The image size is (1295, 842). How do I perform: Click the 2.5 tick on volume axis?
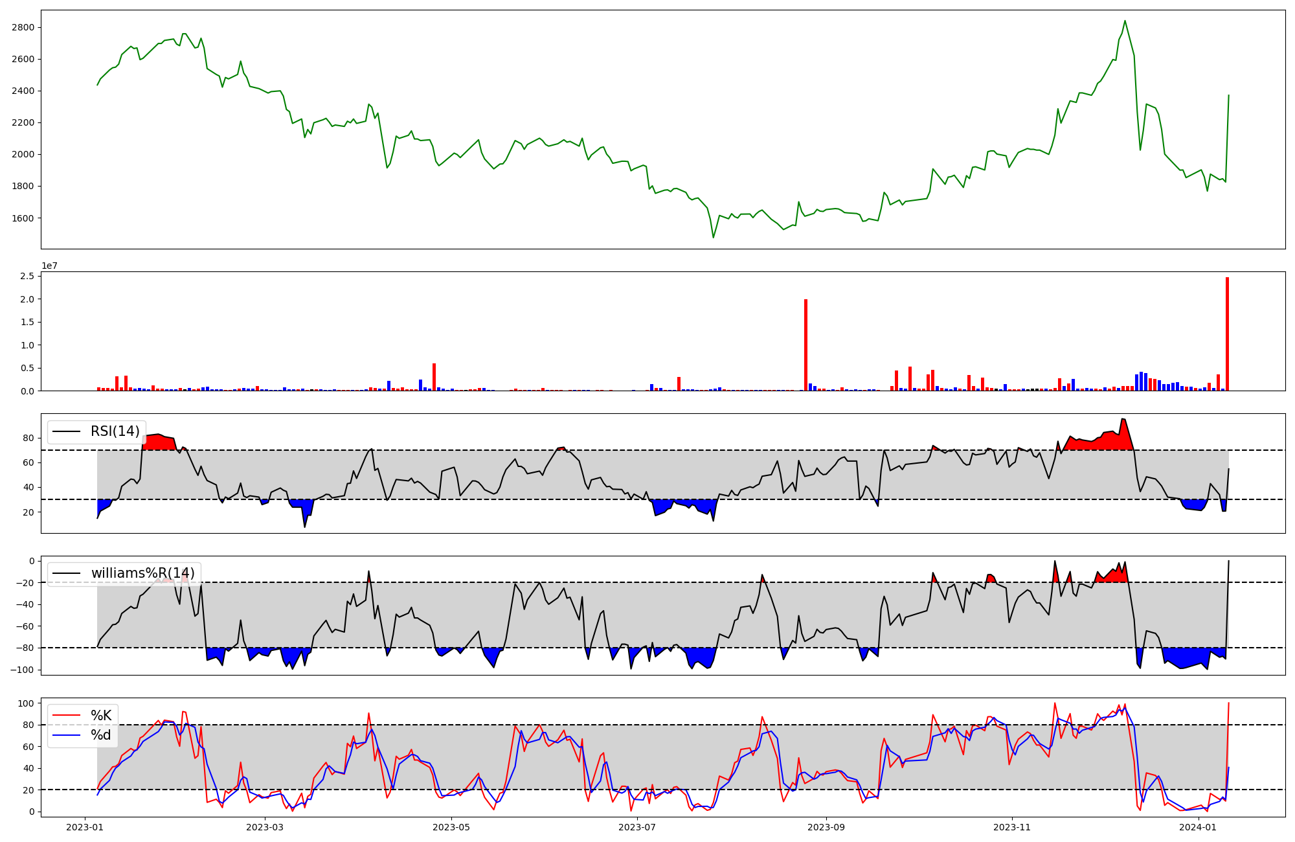pos(27,277)
